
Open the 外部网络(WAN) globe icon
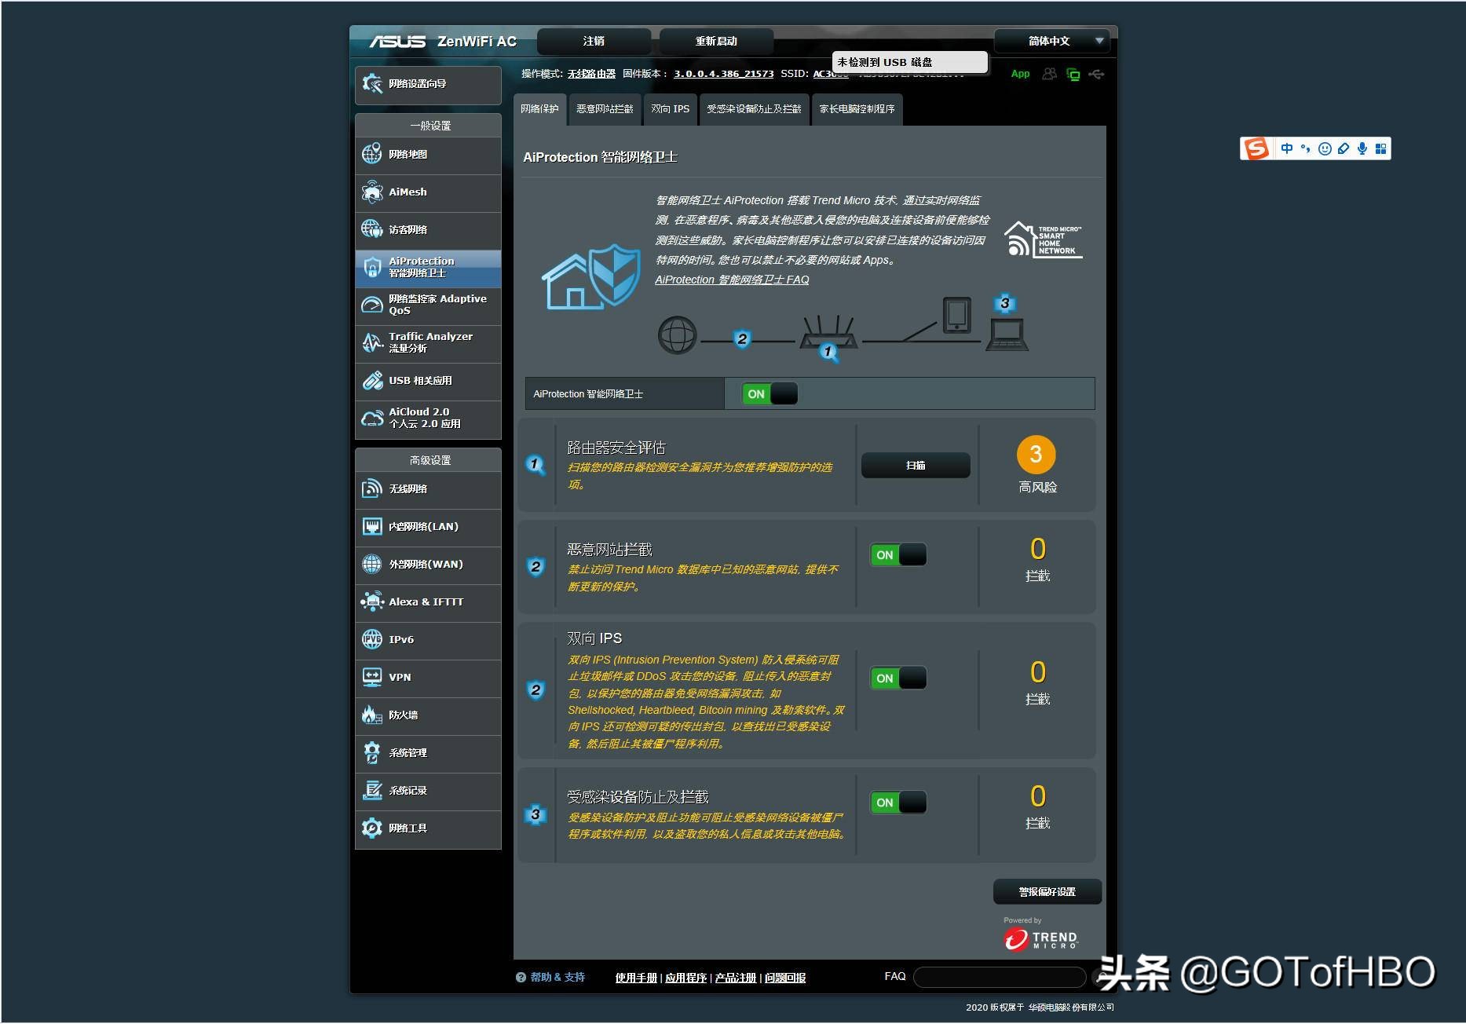click(x=372, y=564)
